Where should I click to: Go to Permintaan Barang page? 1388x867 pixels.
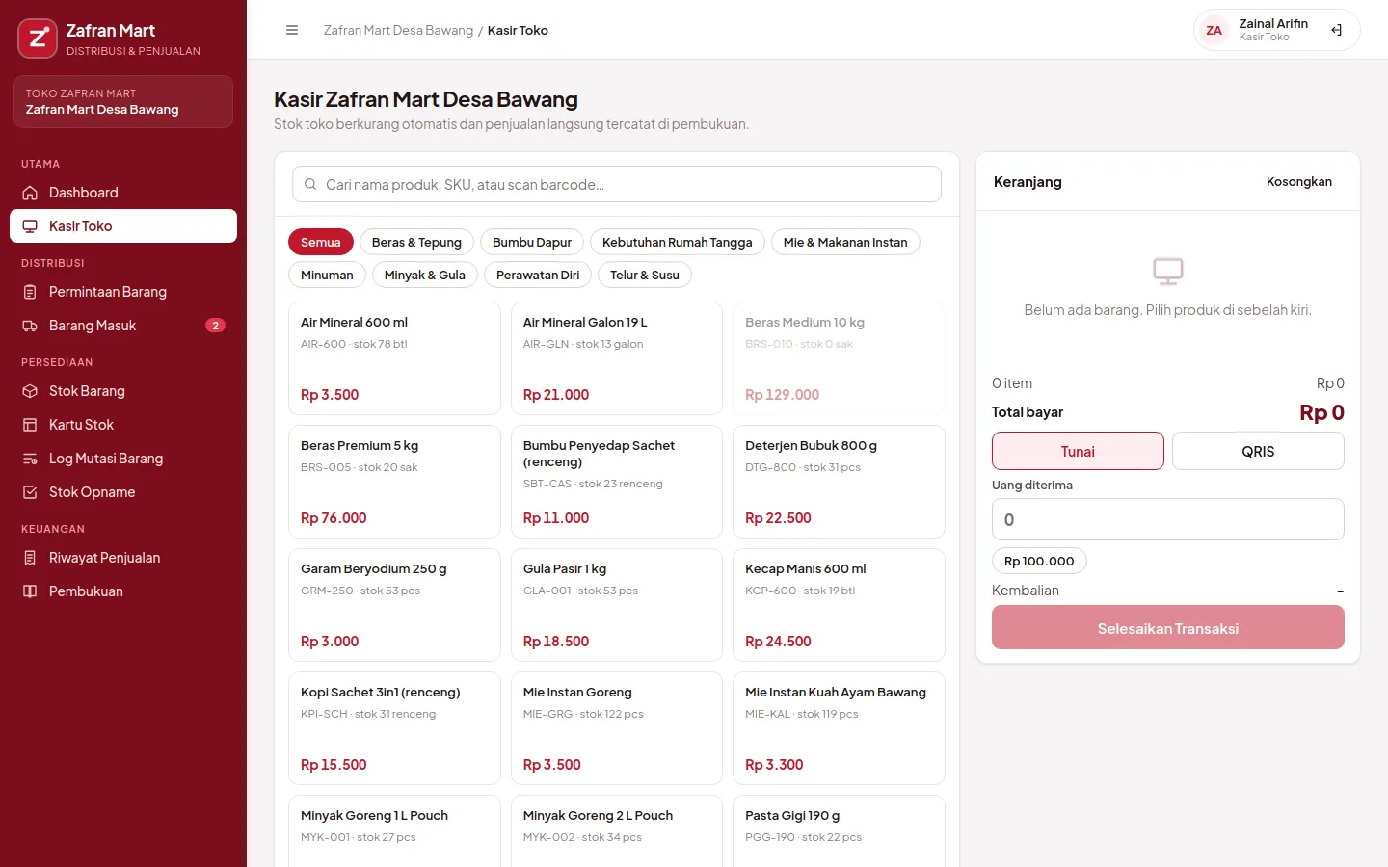point(123,292)
